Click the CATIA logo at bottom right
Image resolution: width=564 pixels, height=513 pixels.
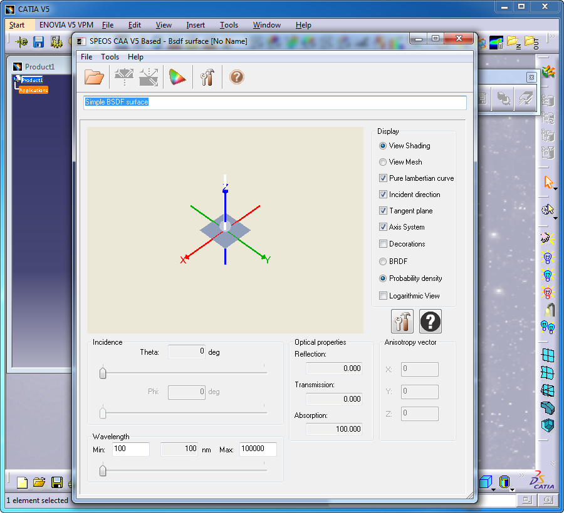(x=543, y=480)
